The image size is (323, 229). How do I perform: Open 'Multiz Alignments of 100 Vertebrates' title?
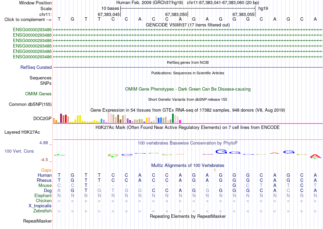188,166
